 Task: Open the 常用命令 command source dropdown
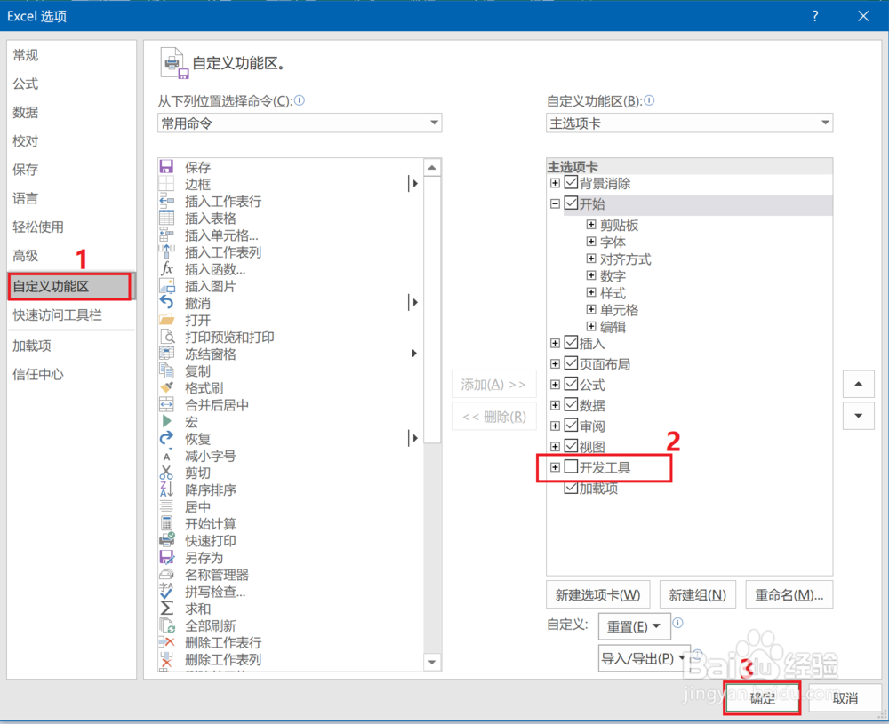pos(300,123)
